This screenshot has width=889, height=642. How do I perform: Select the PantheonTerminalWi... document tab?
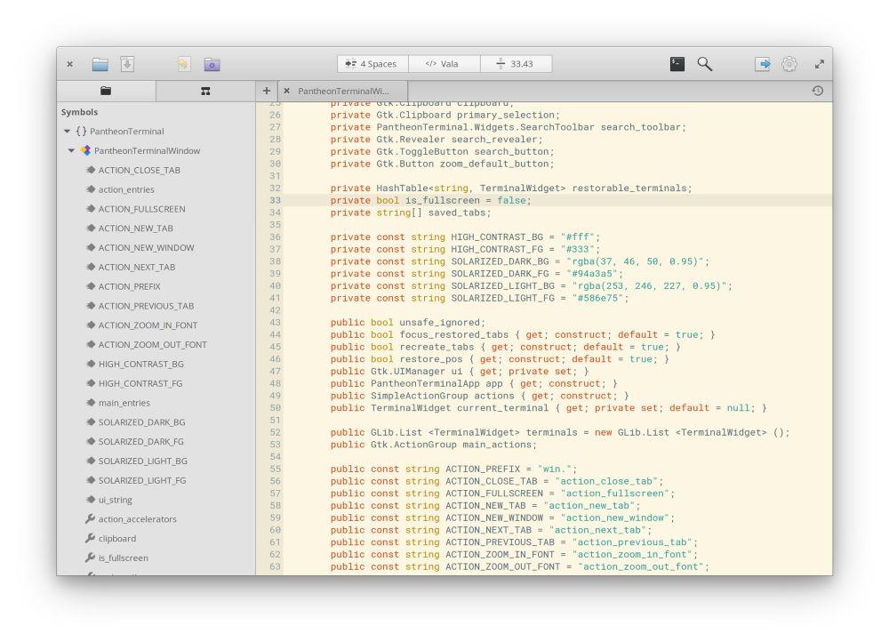point(343,91)
